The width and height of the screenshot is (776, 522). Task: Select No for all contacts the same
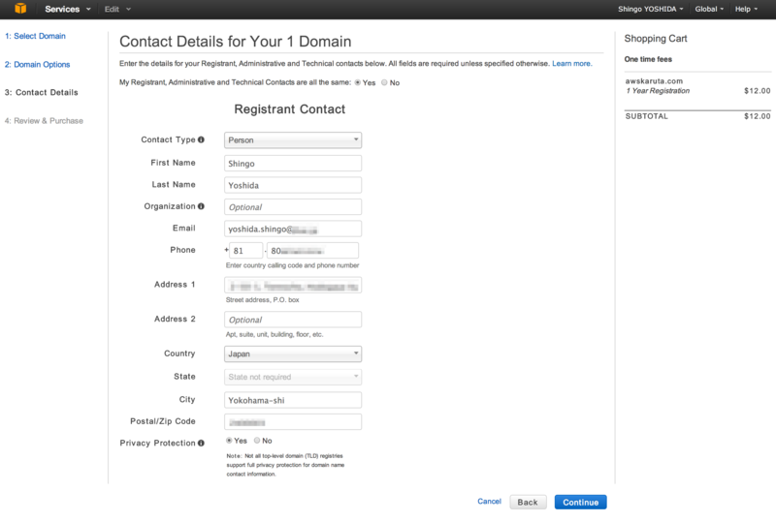384,82
